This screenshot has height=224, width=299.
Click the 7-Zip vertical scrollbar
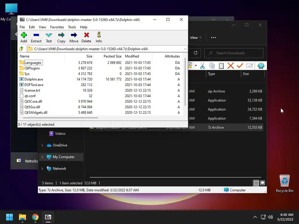(x=185, y=82)
